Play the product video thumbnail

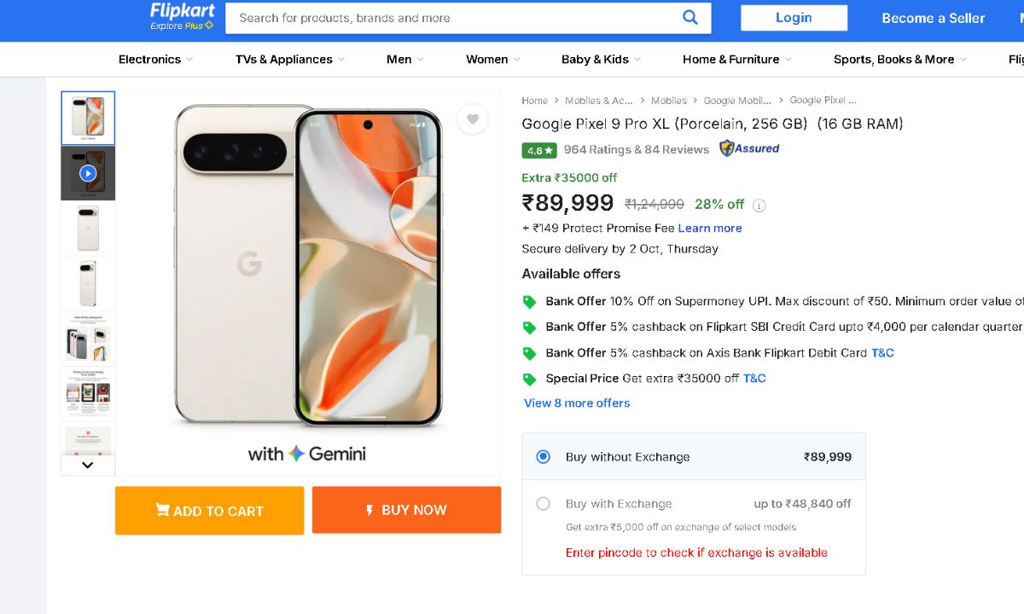[x=88, y=173]
